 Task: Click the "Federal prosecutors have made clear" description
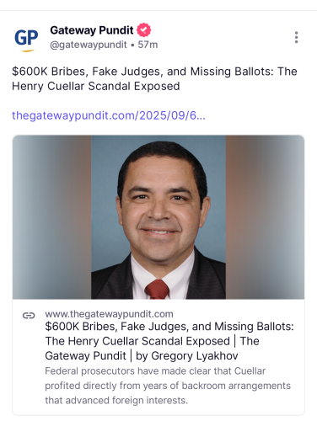168,386
